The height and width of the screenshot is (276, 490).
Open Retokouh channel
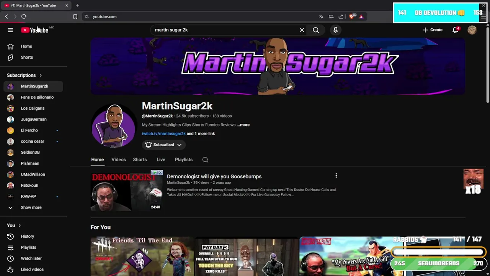[x=33, y=186]
